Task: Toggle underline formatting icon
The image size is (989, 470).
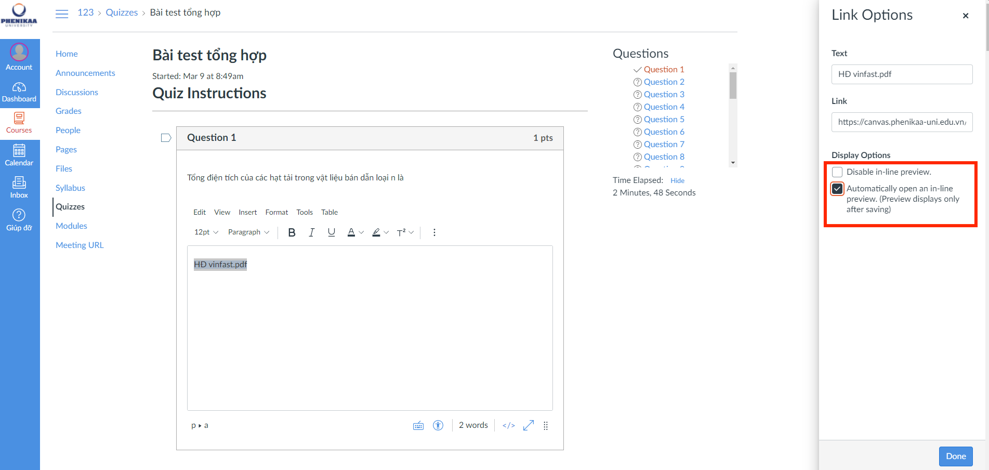Action: [x=331, y=232]
